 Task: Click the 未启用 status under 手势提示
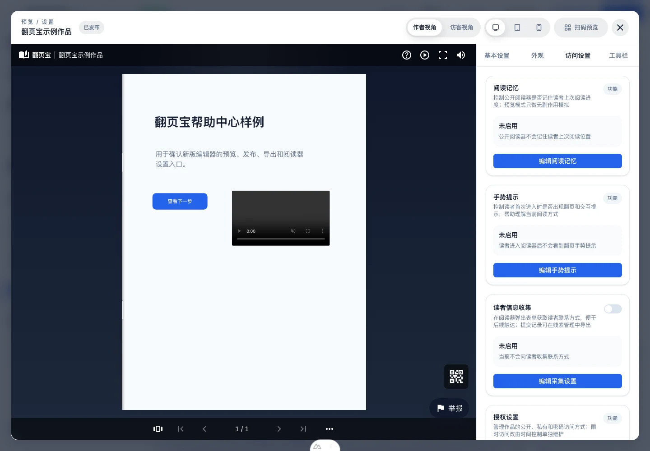pyautogui.click(x=508, y=235)
